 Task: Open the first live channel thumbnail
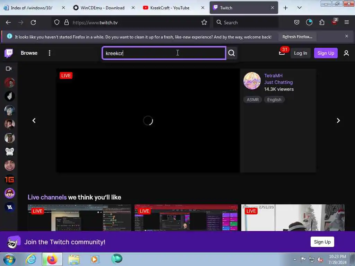[x=79, y=218]
